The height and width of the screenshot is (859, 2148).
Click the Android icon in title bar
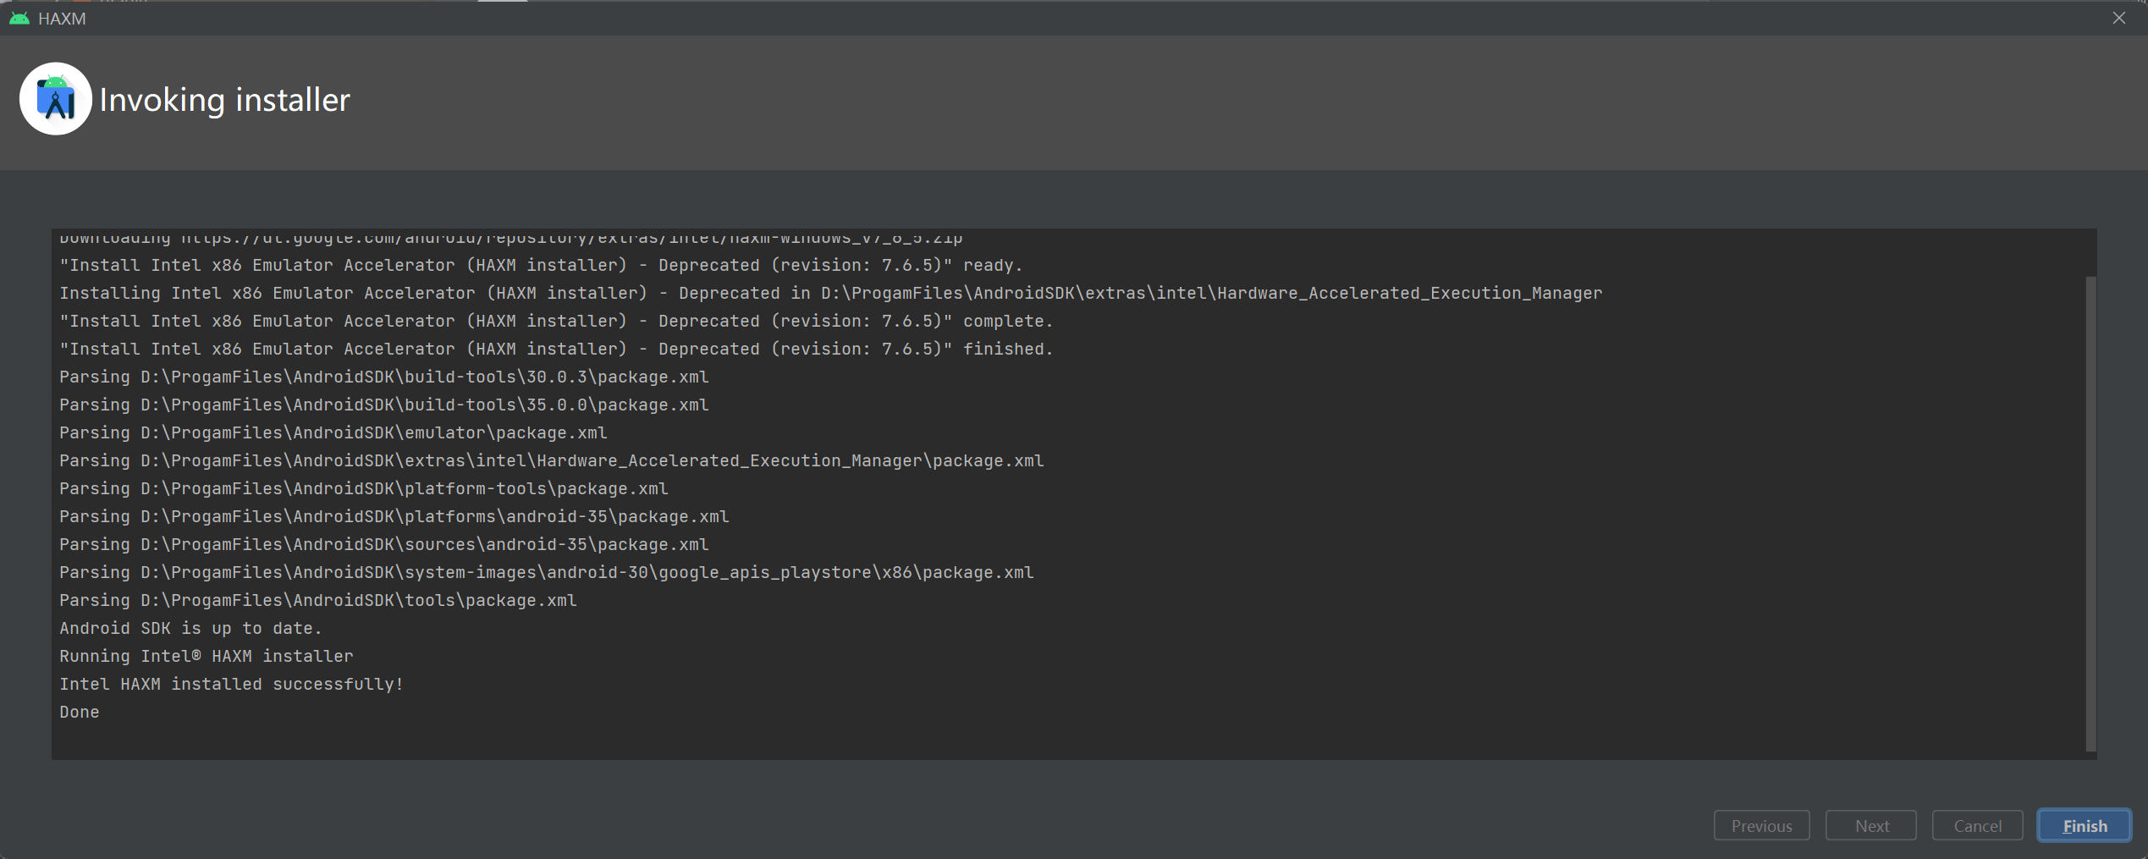click(19, 19)
